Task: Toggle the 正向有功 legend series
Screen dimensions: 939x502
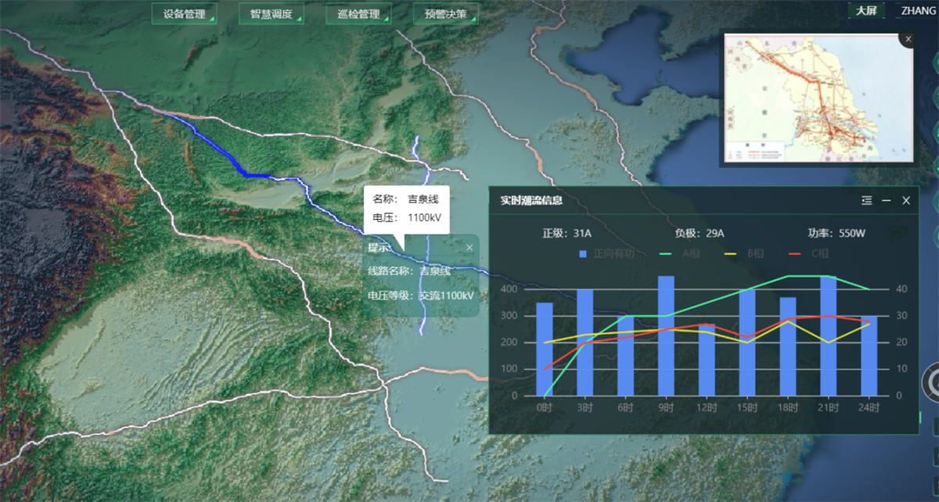Action: (x=612, y=253)
